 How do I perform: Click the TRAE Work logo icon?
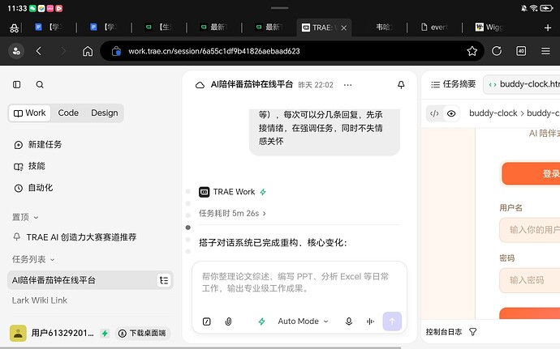(204, 192)
